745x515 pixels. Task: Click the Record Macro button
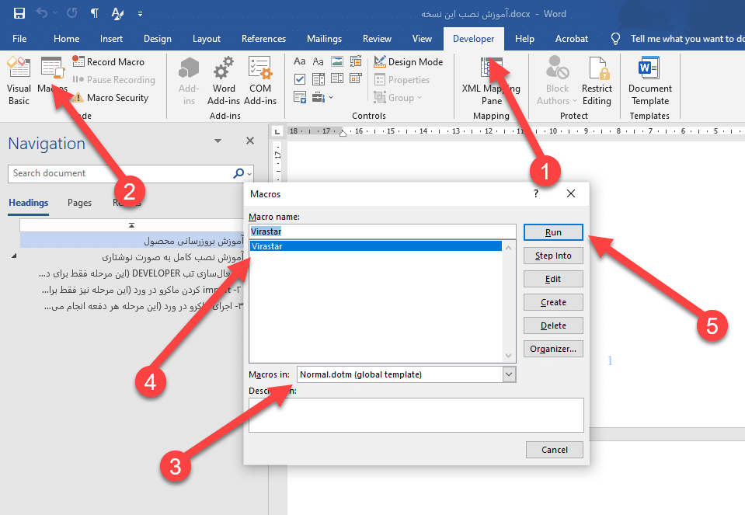[109, 62]
